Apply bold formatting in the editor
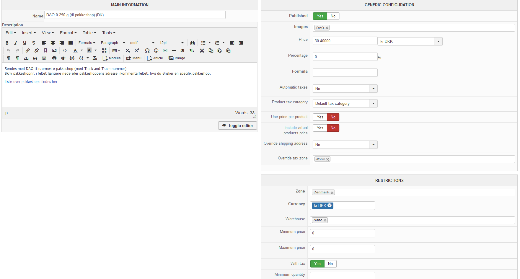Viewport: 520px width, 279px height. [x=7, y=43]
